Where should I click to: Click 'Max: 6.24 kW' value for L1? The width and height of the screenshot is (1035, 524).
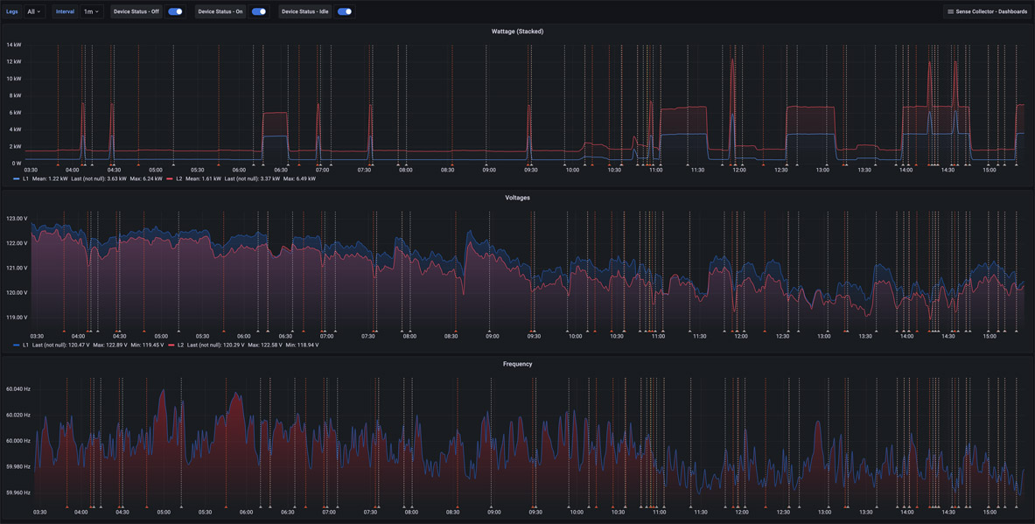146,178
